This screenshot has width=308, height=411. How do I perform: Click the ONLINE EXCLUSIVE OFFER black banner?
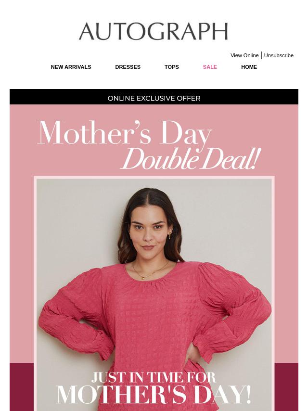(154, 97)
